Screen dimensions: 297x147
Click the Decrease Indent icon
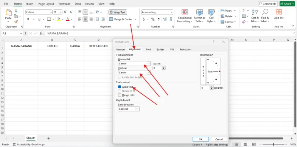[97, 19]
